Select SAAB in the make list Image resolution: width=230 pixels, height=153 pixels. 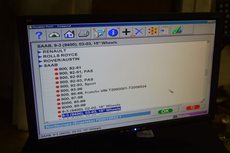(51, 65)
